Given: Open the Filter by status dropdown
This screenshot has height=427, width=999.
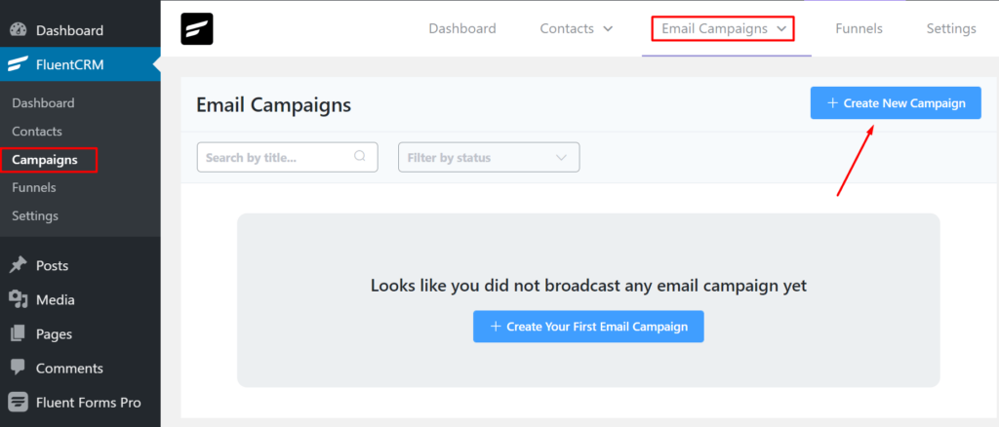Looking at the screenshot, I should coord(489,157).
